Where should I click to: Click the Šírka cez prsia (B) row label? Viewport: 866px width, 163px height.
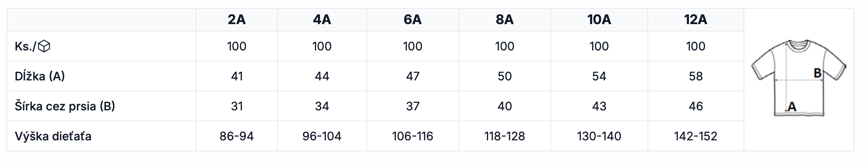(65, 106)
